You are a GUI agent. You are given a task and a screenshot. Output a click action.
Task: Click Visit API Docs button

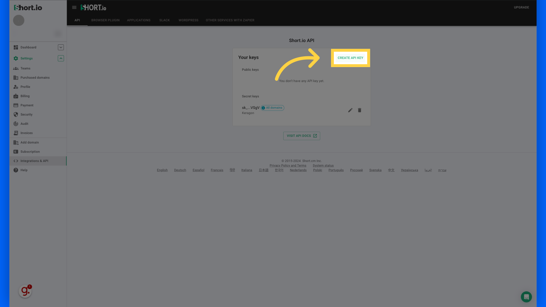[x=302, y=136]
